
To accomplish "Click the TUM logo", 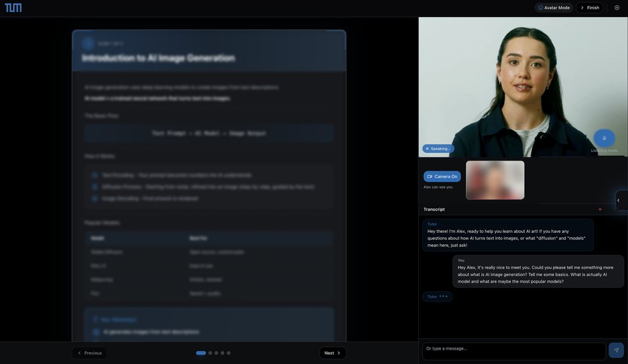I will point(13,8).
